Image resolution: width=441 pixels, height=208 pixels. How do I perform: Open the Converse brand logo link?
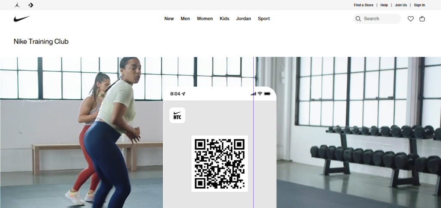(x=31, y=5)
